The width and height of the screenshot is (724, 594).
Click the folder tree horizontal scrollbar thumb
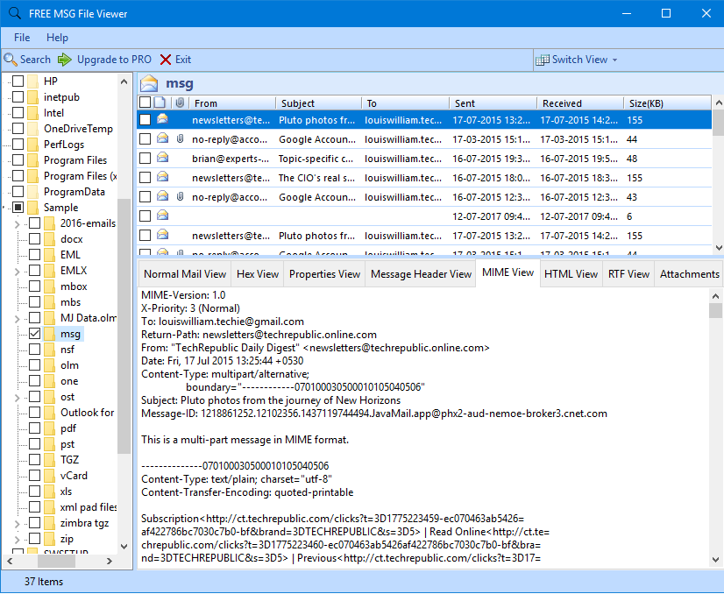(56, 562)
